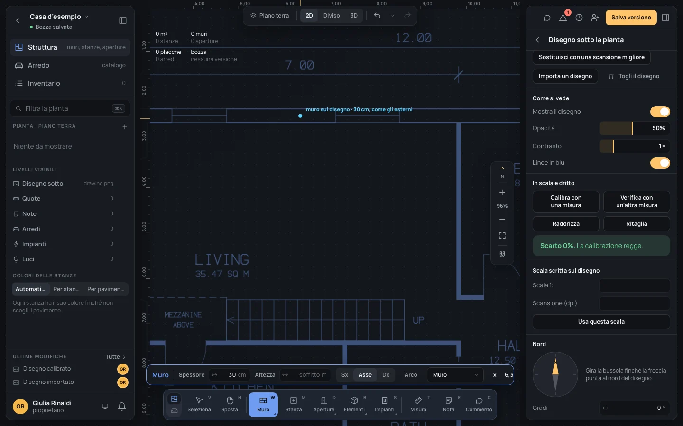The height and width of the screenshot is (426, 683).
Task: Choose the Stanza room tool
Action: (294, 404)
